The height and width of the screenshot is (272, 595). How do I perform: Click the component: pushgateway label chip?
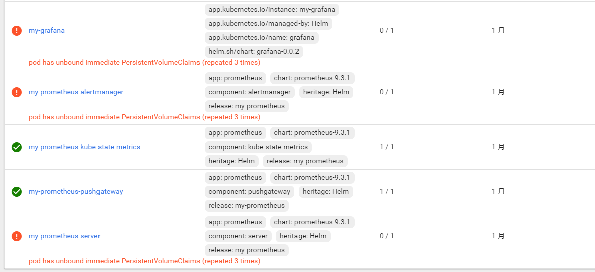[x=249, y=192]
